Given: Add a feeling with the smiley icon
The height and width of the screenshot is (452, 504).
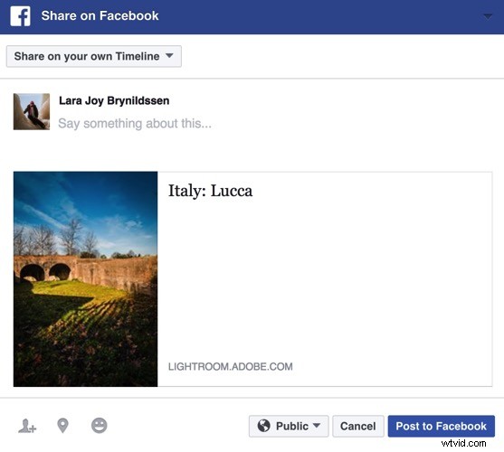Looking at the screenshot, I should point(99,426).
